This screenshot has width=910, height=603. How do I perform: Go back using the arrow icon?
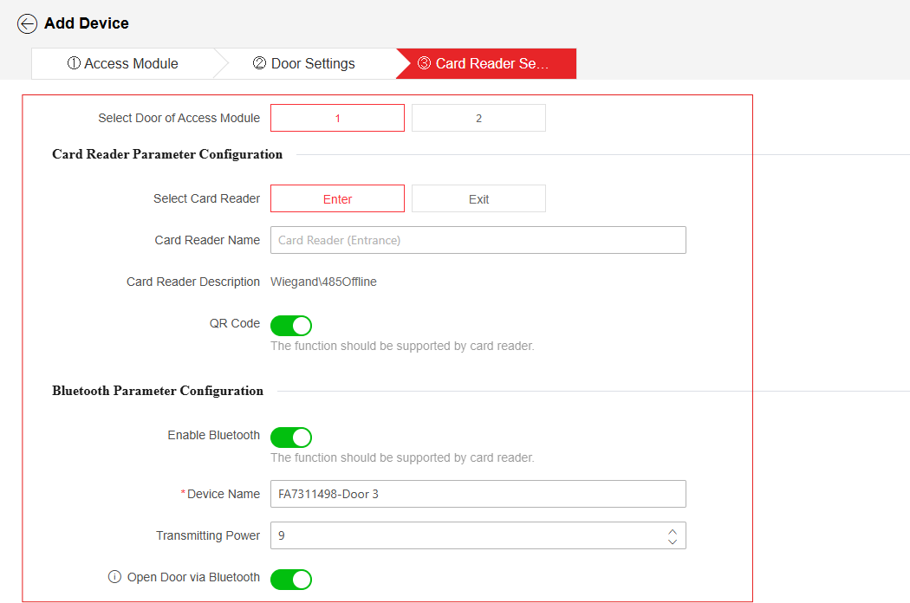coord(27,23)
